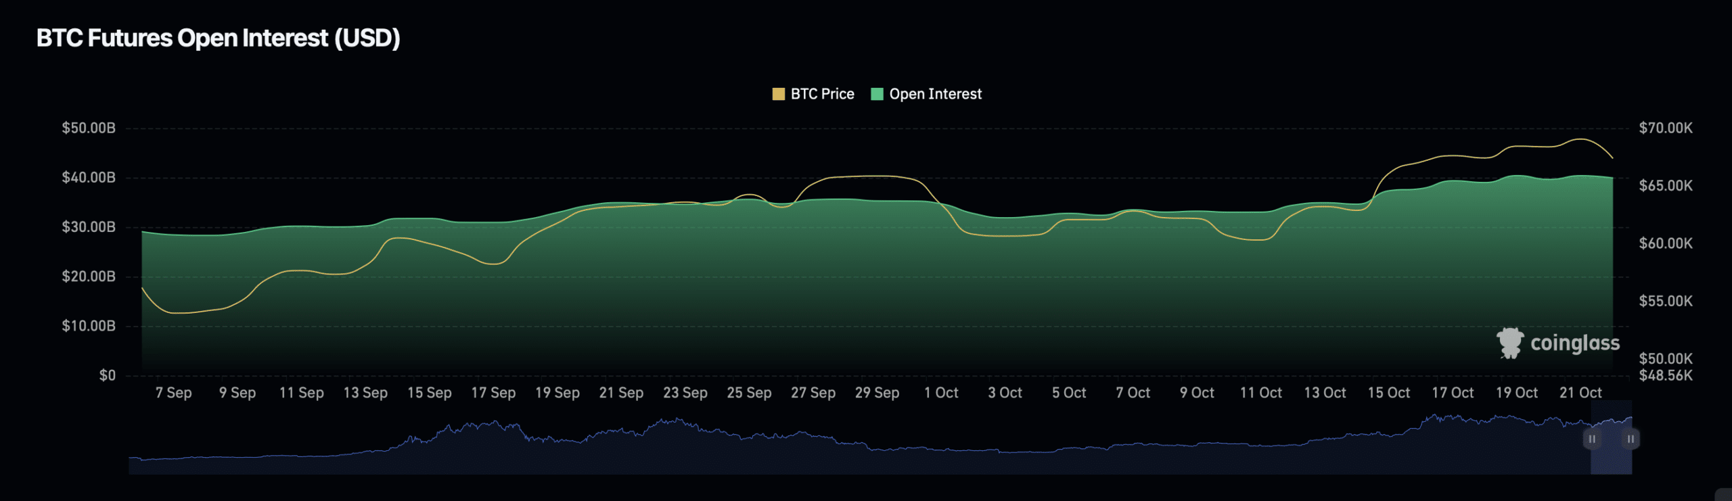Image resolution: width=1732 pixels, height=501 pixels.
Task: Click the highlighted range window in the navigator
Action: 1611,437
